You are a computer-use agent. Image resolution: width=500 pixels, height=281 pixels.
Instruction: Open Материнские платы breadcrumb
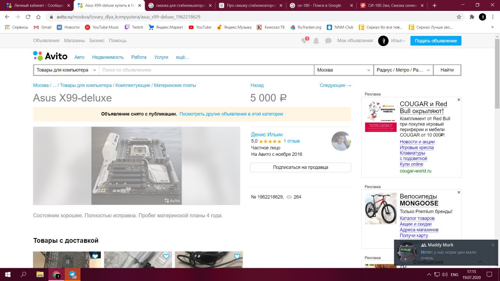click(175, 85)
